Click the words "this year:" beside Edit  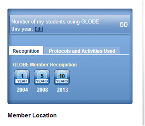[x=22, y=29]
